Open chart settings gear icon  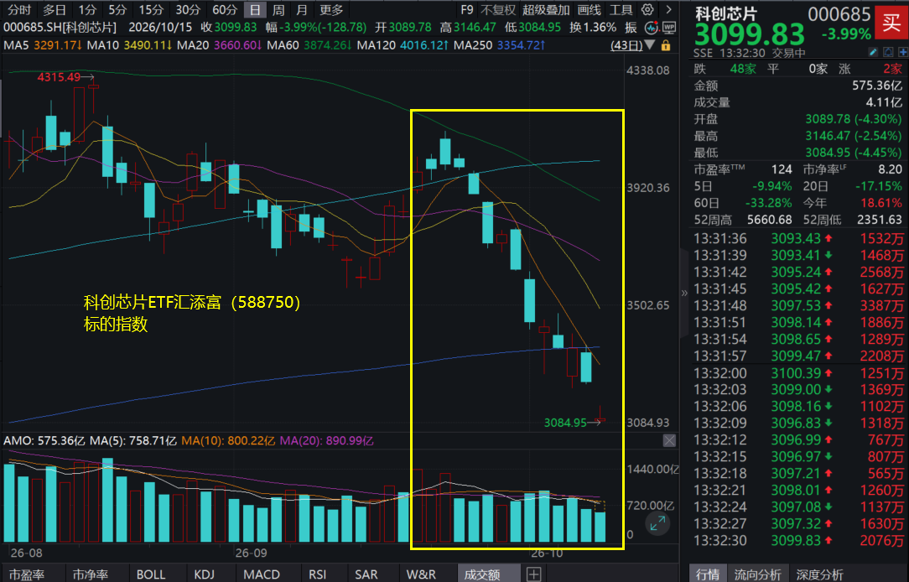[x=647, y=10]
